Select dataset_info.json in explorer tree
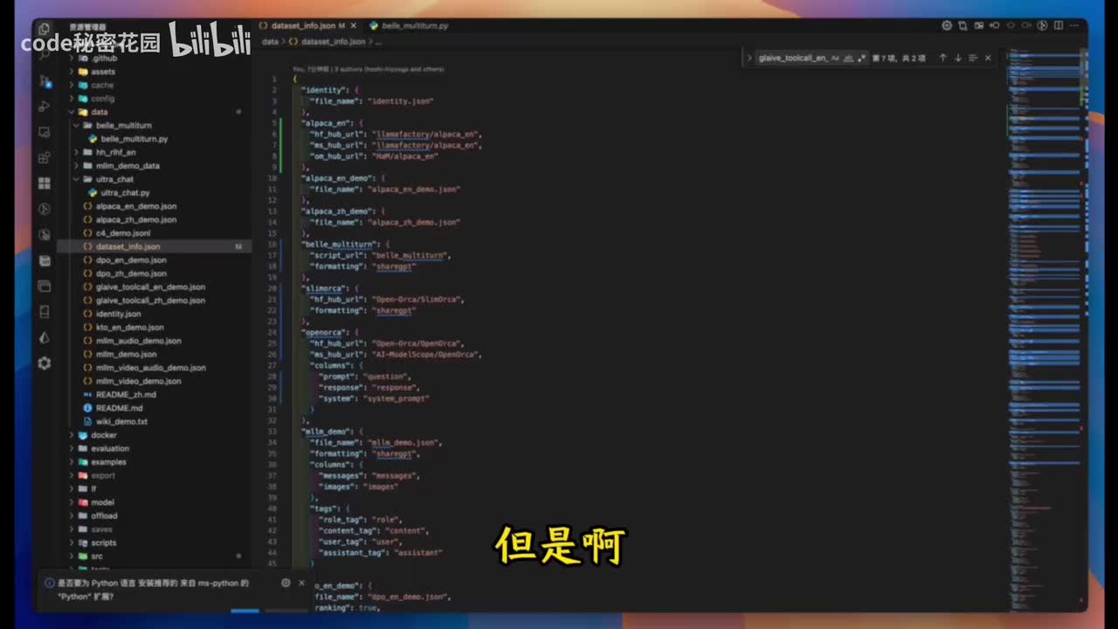The height and width of the screenshot is (629, 1118). point(154,246)
